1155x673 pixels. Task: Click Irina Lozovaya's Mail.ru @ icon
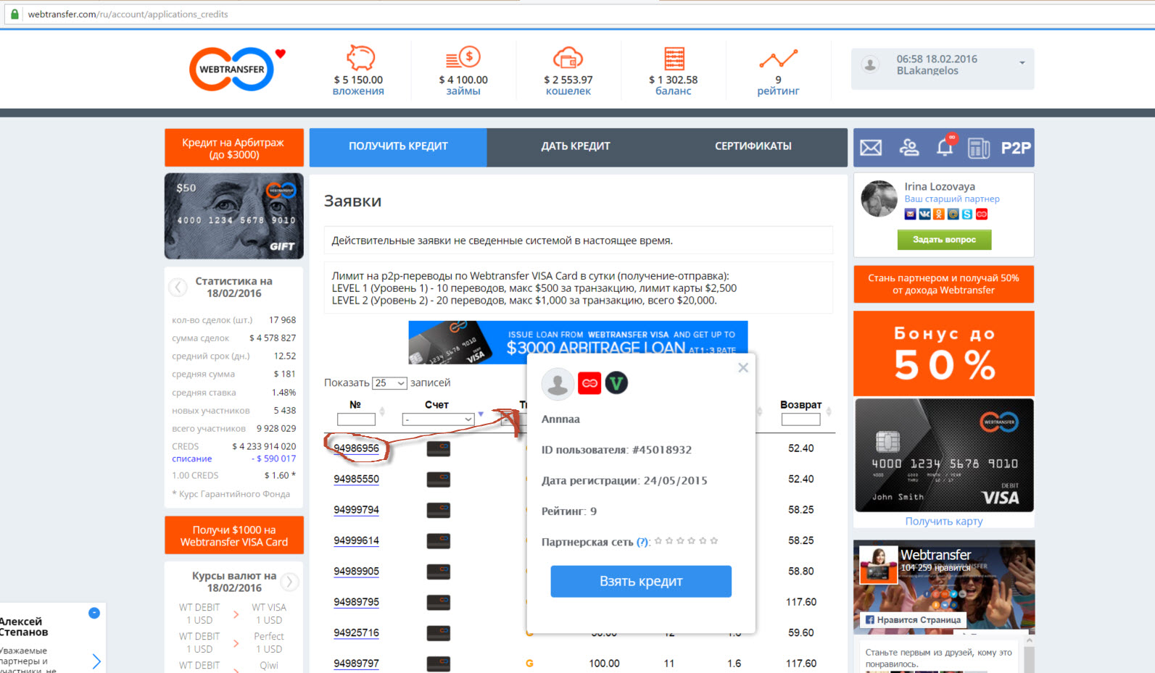953,214
